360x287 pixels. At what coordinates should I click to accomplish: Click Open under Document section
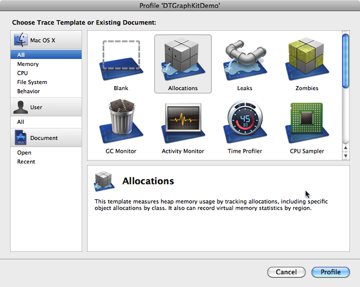[24, 153]
